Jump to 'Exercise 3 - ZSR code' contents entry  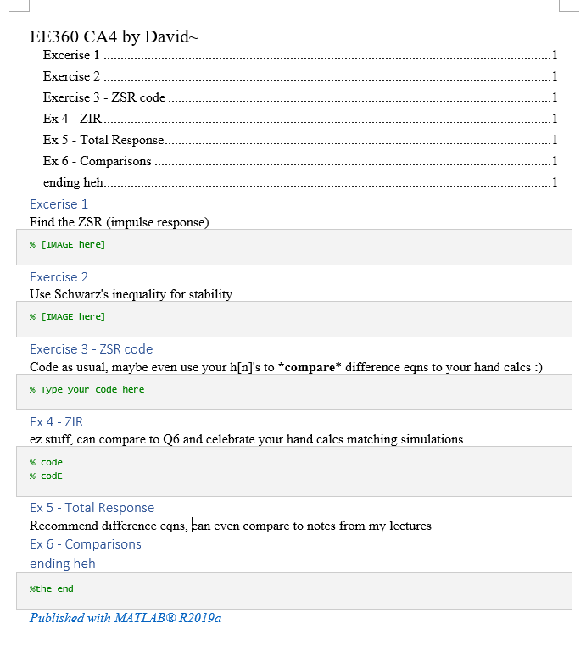104,97
